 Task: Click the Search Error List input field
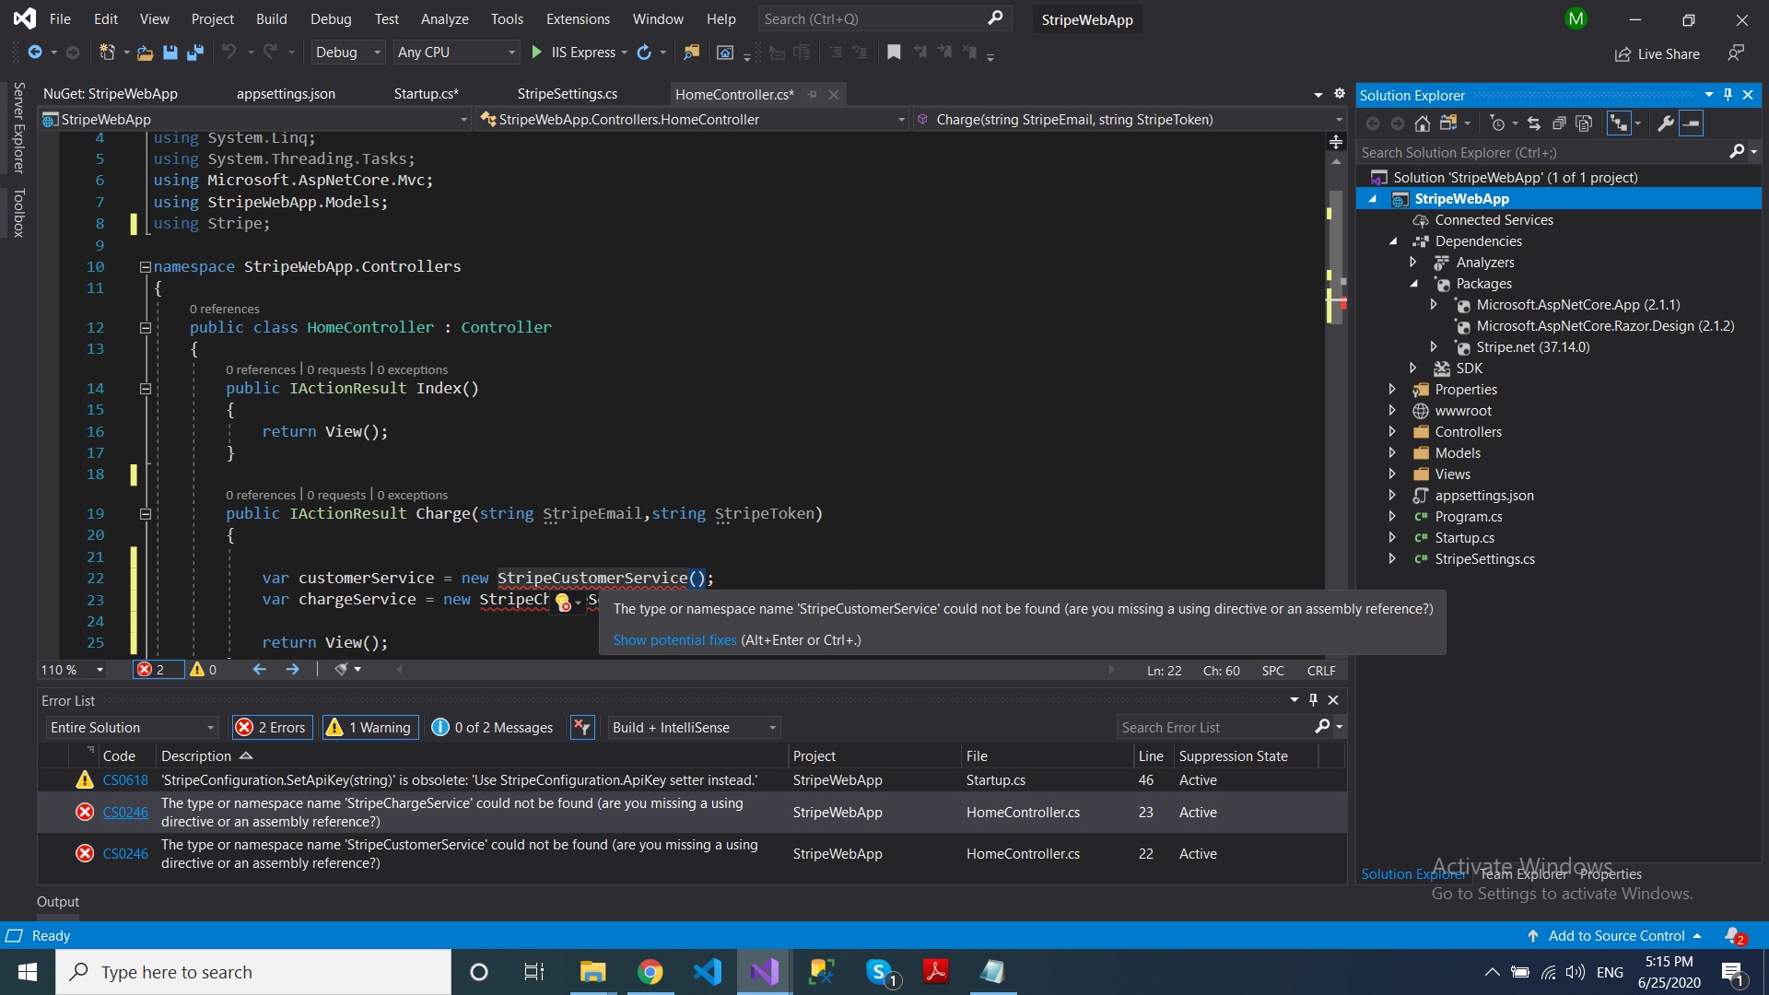tap(1214, 728)
